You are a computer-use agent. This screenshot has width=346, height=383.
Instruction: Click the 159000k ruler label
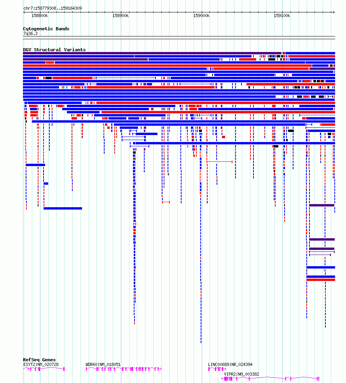point(201,16)
